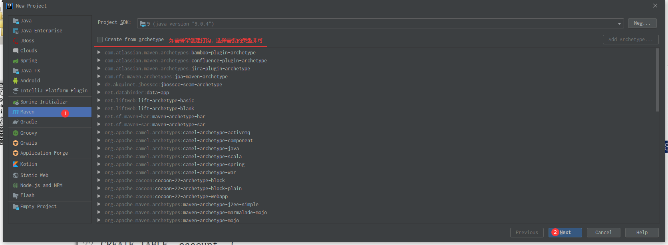Click the Spring leaf icon
668x245 pixels.
(16, 61)
